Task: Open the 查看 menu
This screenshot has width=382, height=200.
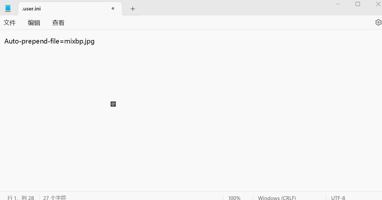Action: coord(58,23)
